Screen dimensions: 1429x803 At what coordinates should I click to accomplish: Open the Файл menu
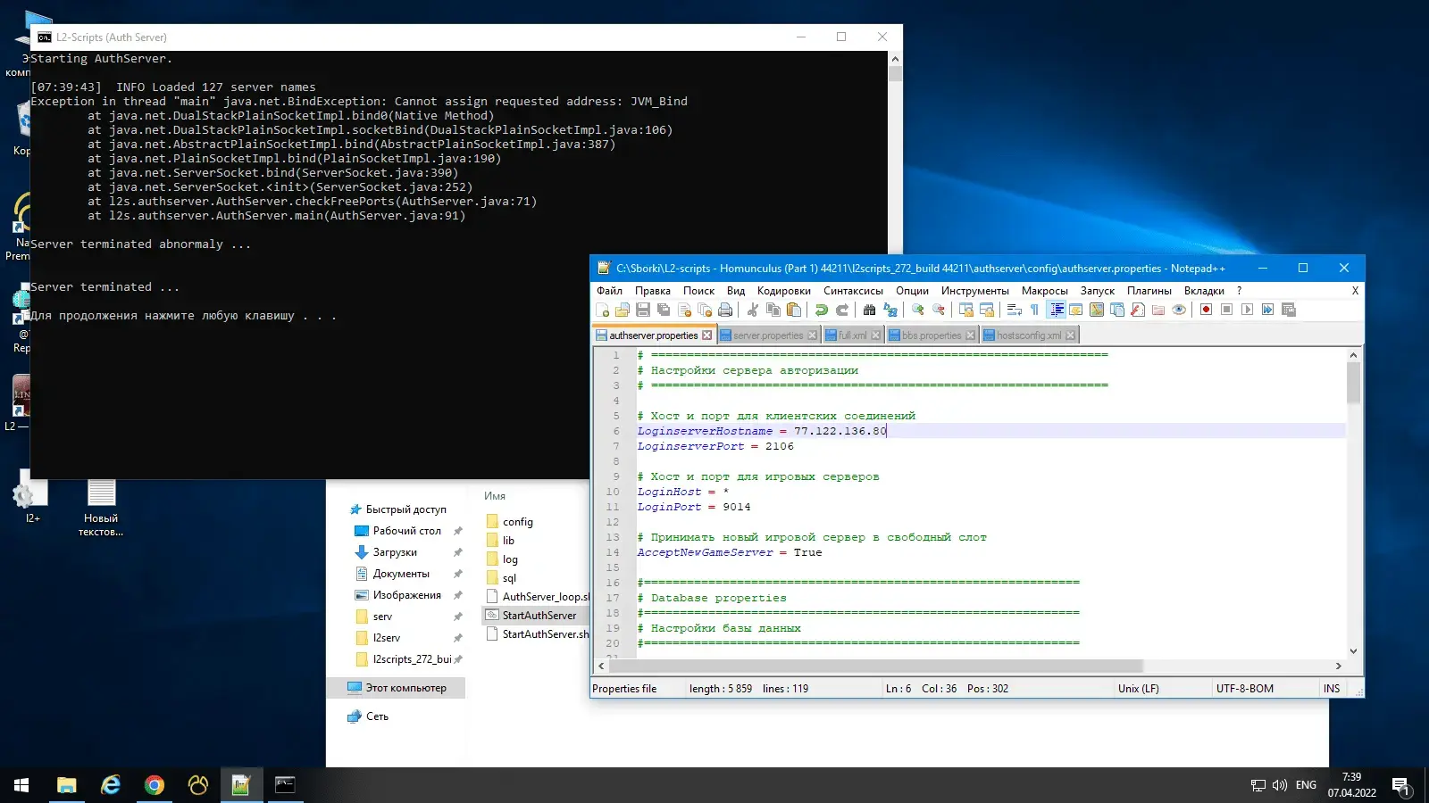(610, 291)
